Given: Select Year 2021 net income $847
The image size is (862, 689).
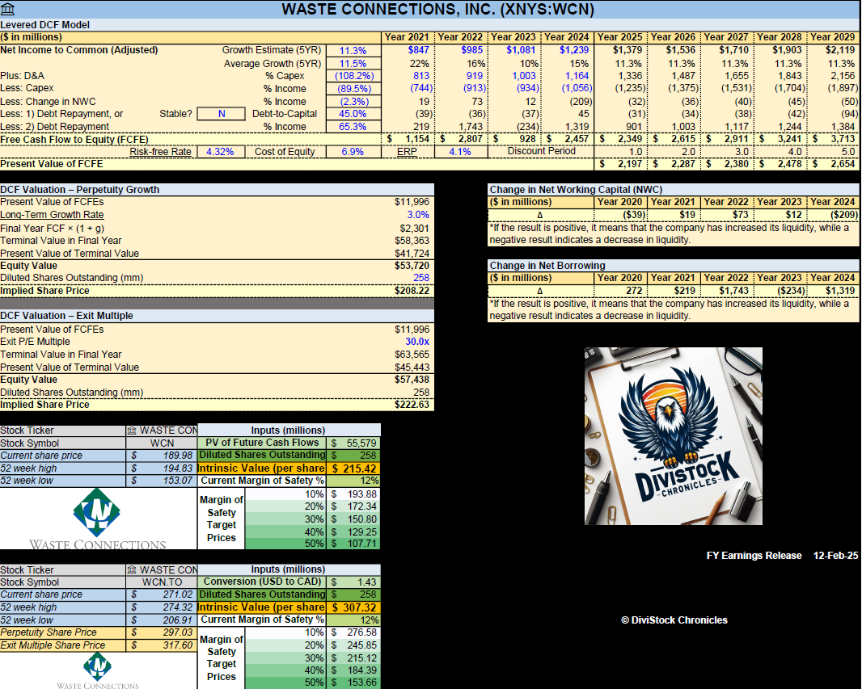Looking at the screenshot, I should (x=418, y=50).
